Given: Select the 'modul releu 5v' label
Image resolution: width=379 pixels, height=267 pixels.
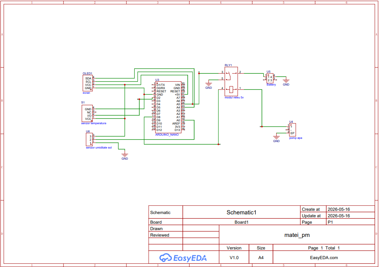Looking at the screenshot, I should tap(234, 97).
